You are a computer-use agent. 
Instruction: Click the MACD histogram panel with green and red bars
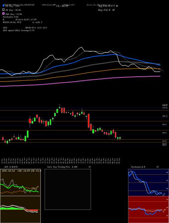[20, 209]
